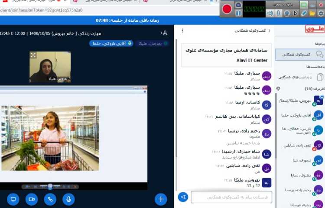Click avatar of رحیم زاده، پرنسا in chat
This screenshot has width=325, height=208.
point(266,133)
